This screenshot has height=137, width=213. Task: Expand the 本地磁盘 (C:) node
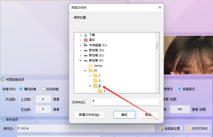(x=80, y=45)
